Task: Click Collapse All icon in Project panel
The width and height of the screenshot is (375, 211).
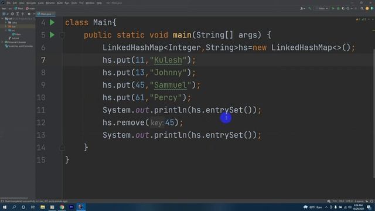Action: 23,14
